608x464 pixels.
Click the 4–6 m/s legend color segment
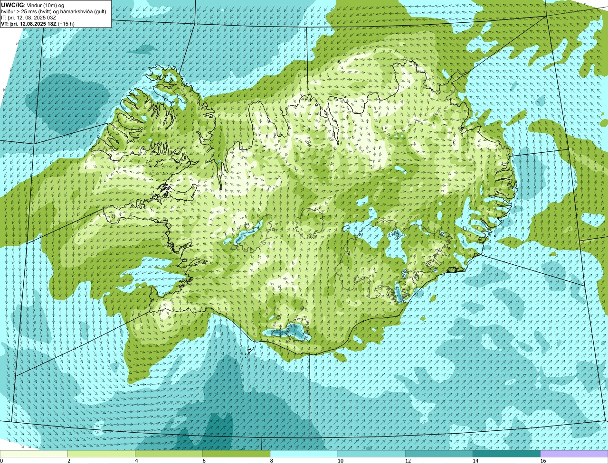(x=169, y=454)
